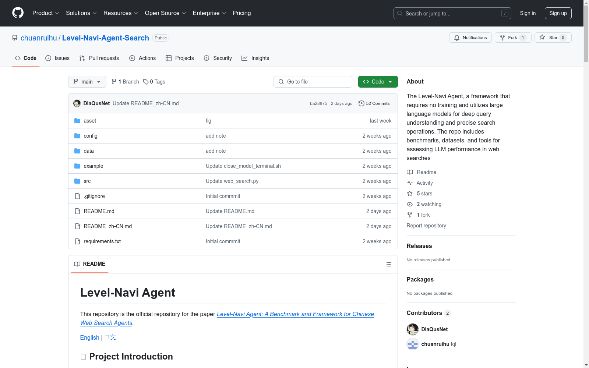This screenshot has height=368, width=589.
Task: Click the branch icon beside 1 Branch
Action: [114, 82]
